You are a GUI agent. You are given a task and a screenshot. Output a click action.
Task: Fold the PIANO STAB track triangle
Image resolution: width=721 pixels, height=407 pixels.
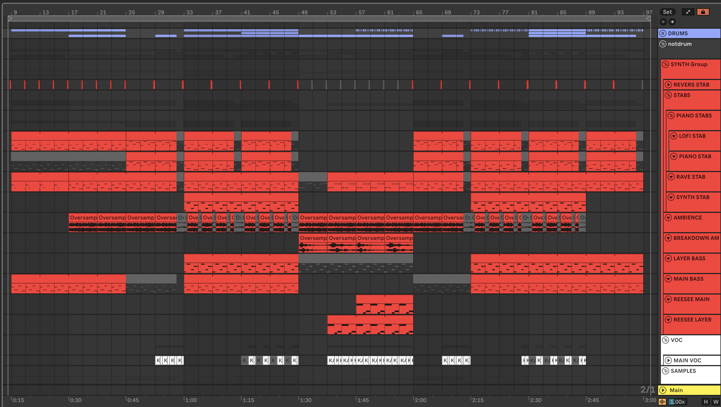(674, 156)
